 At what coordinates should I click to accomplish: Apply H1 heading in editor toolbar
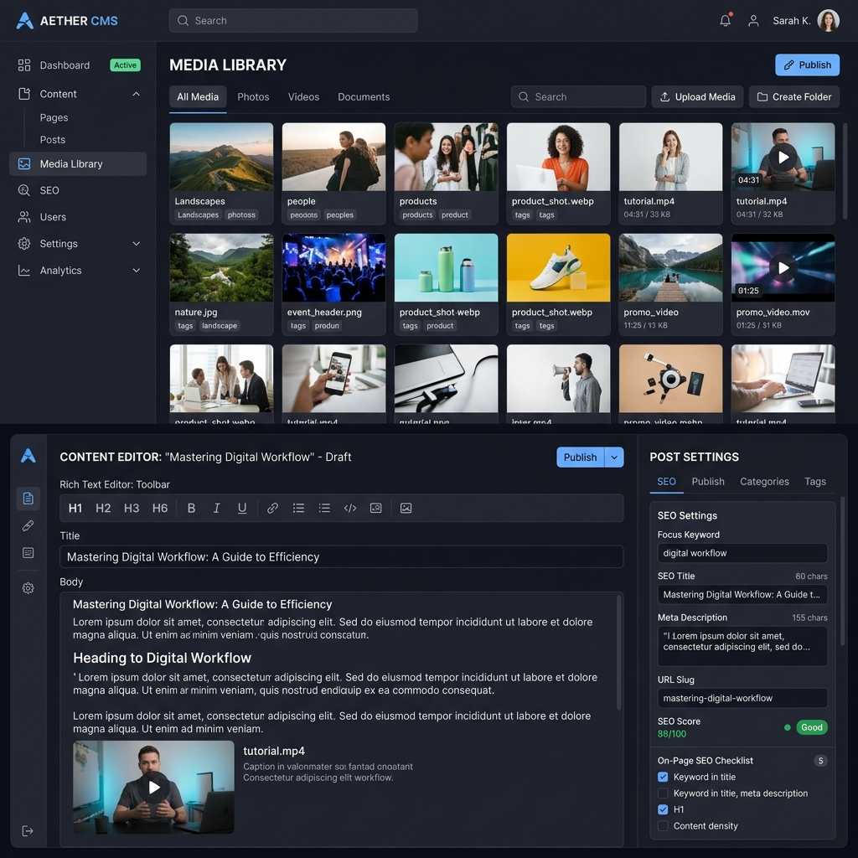point(75,509)
